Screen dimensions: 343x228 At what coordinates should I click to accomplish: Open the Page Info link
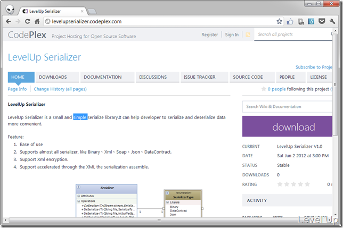pyautogui.click(x=17, y=89)
